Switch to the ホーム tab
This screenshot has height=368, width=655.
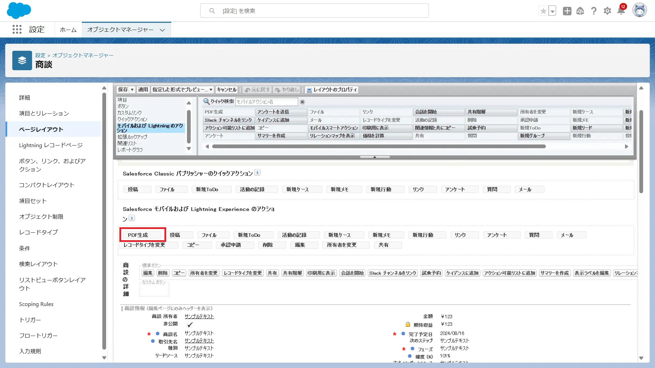coord(68,30)
